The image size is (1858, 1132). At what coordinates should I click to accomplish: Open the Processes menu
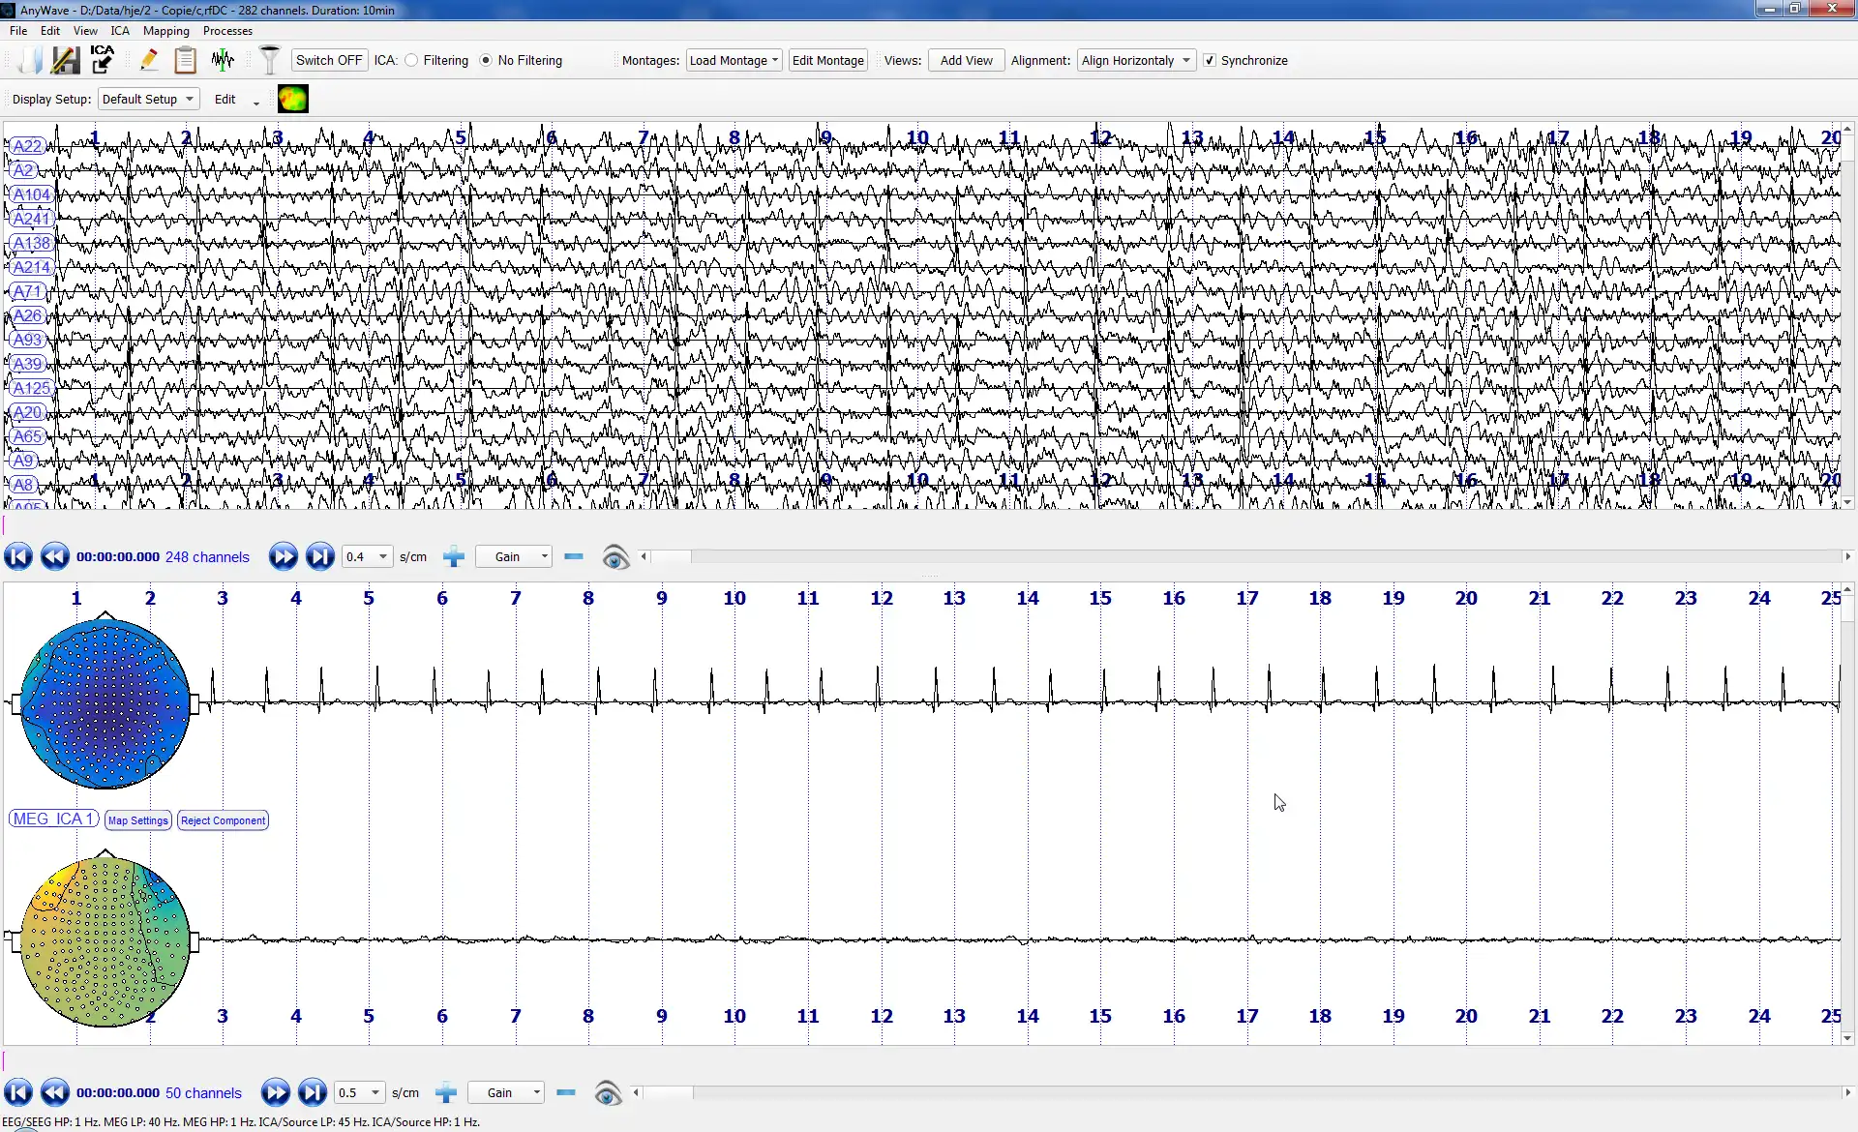click(228, 29)
